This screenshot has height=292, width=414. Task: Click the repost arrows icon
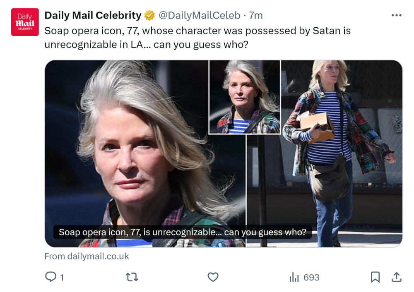132,277
